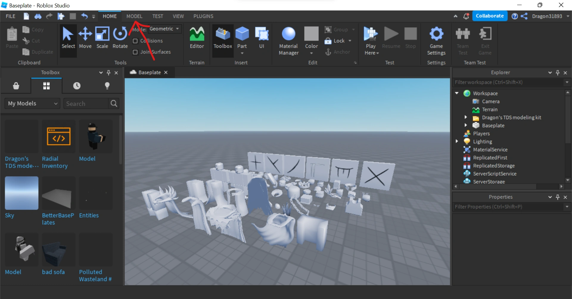Open the Part dropdown arrow
Image resolution: width=572 pixels, height=299 pixels.
coord(242,53)
